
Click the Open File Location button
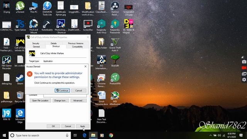coord(40,100)
